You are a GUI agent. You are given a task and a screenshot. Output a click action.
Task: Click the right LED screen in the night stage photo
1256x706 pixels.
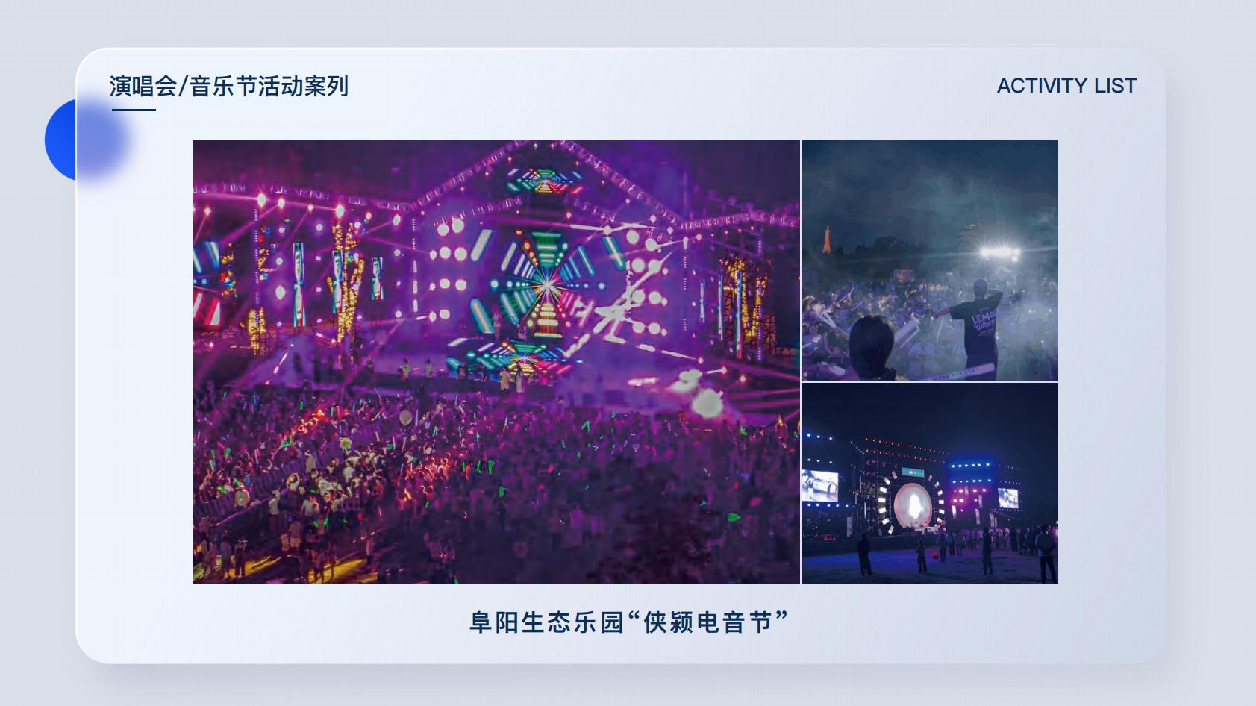(x=1008, y=498)
